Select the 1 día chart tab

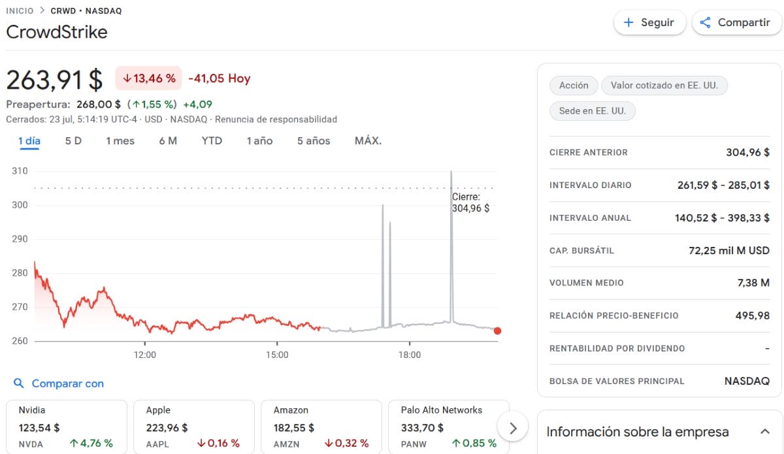(x=29, y=140)
